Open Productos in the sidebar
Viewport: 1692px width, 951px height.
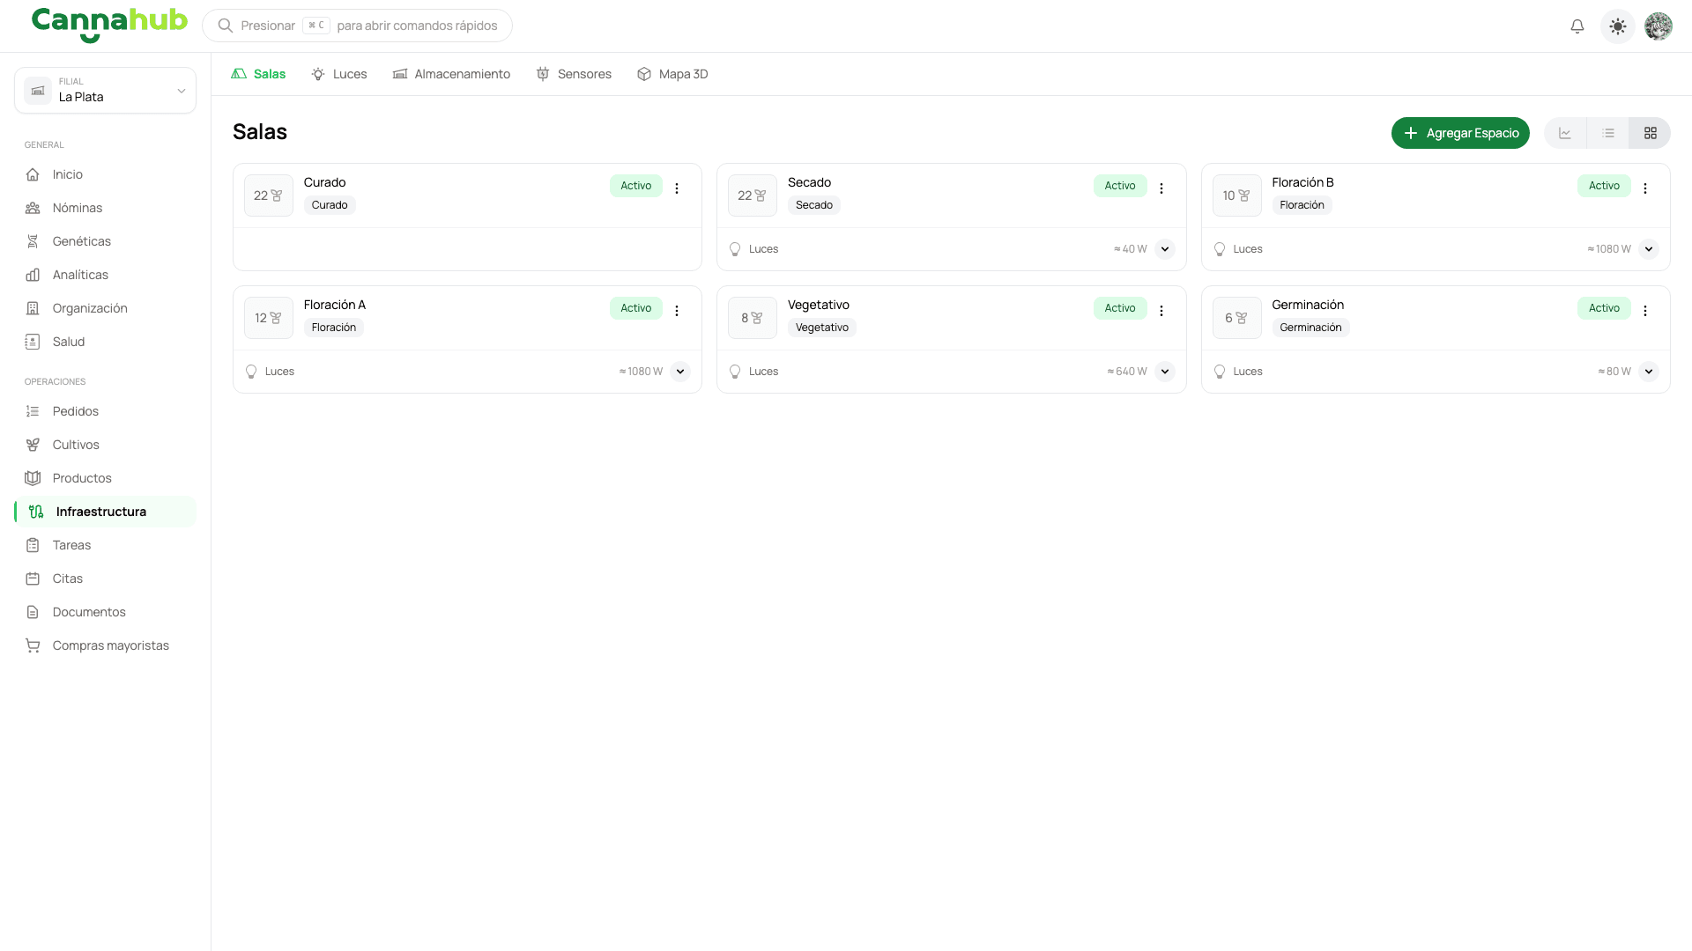pyautogui.click(x=105, y=478)
